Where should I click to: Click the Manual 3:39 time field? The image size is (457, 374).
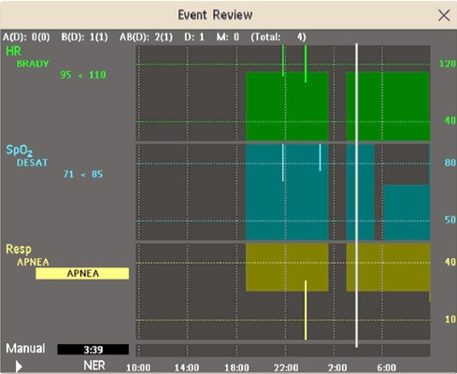(x=93, y=350)
